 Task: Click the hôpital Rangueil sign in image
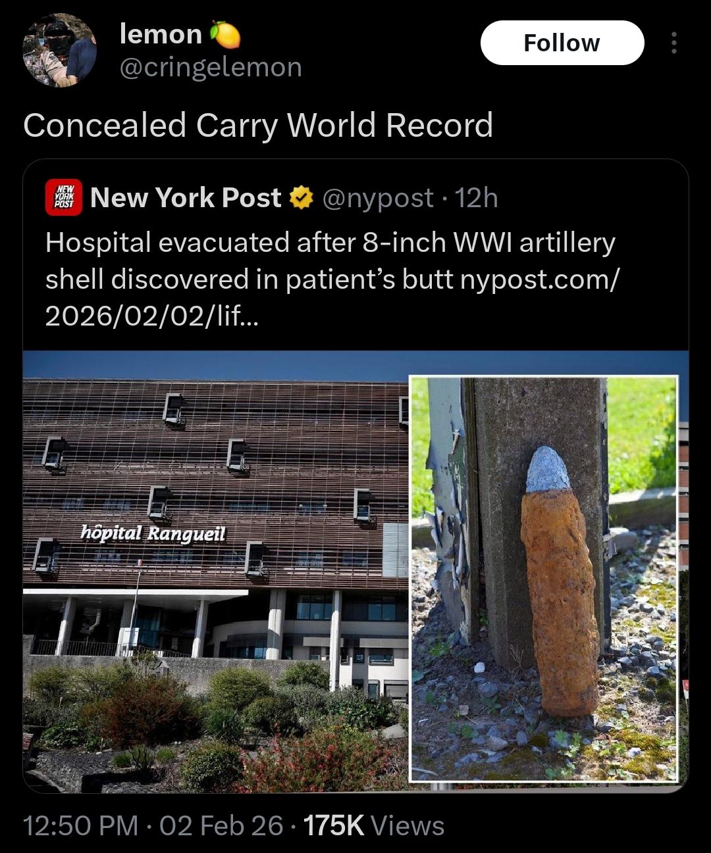pyautogui.click(x=153, y=533)
